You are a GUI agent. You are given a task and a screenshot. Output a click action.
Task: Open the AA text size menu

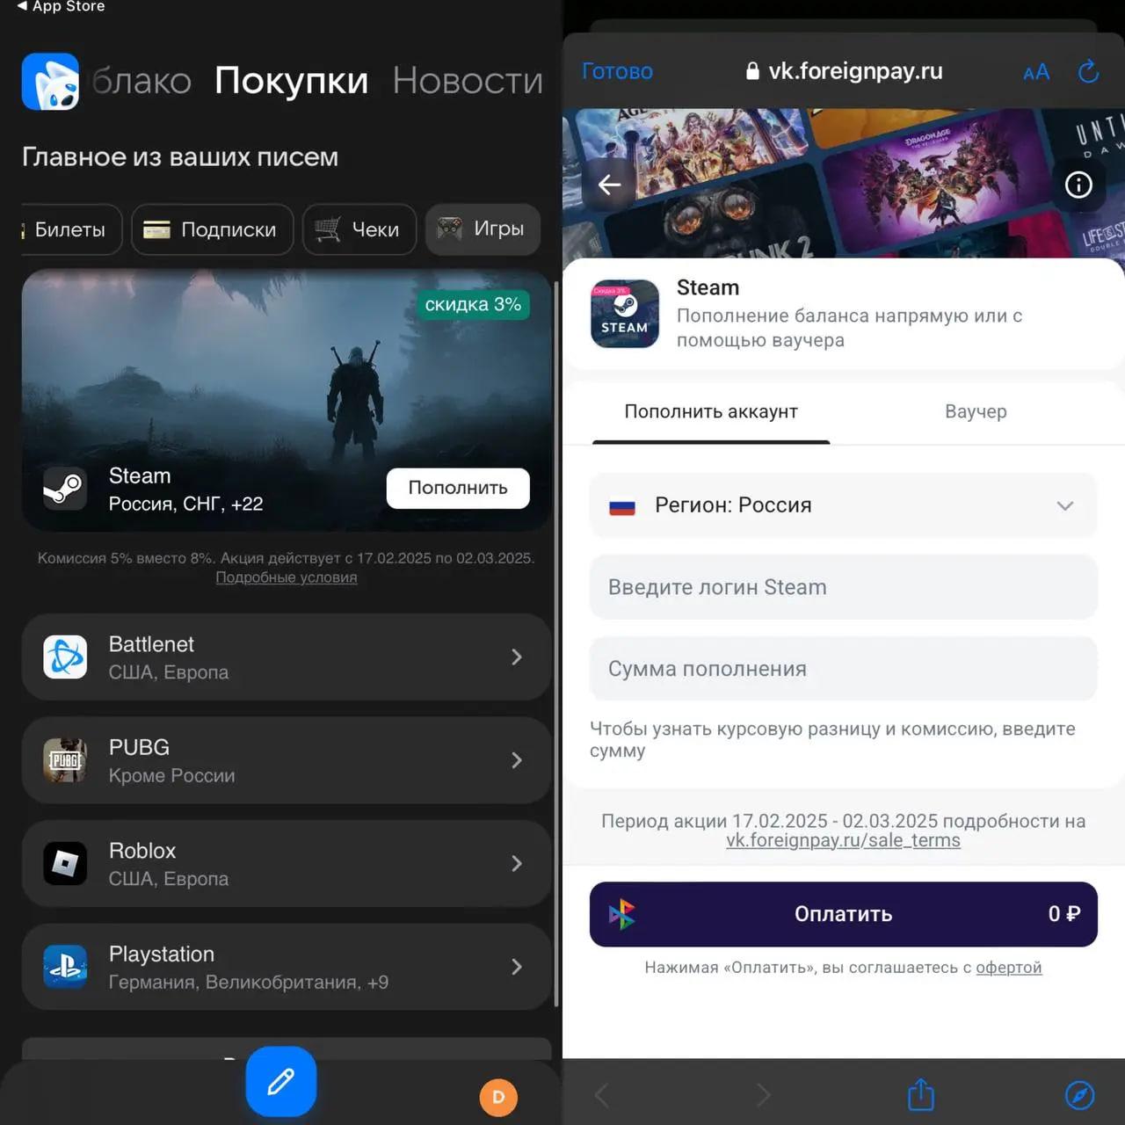coord(1036,72)
